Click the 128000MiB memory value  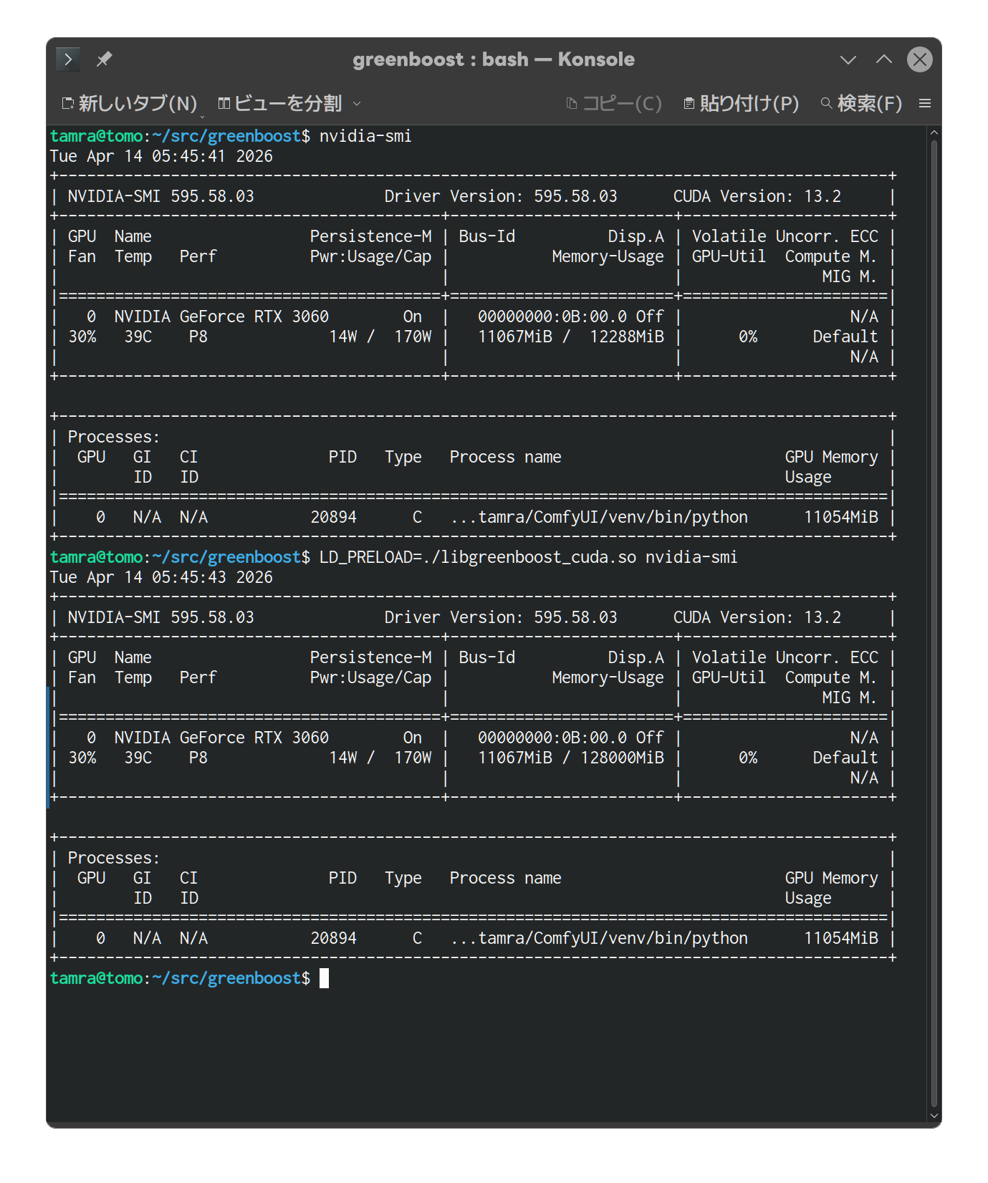click(622, 758)
